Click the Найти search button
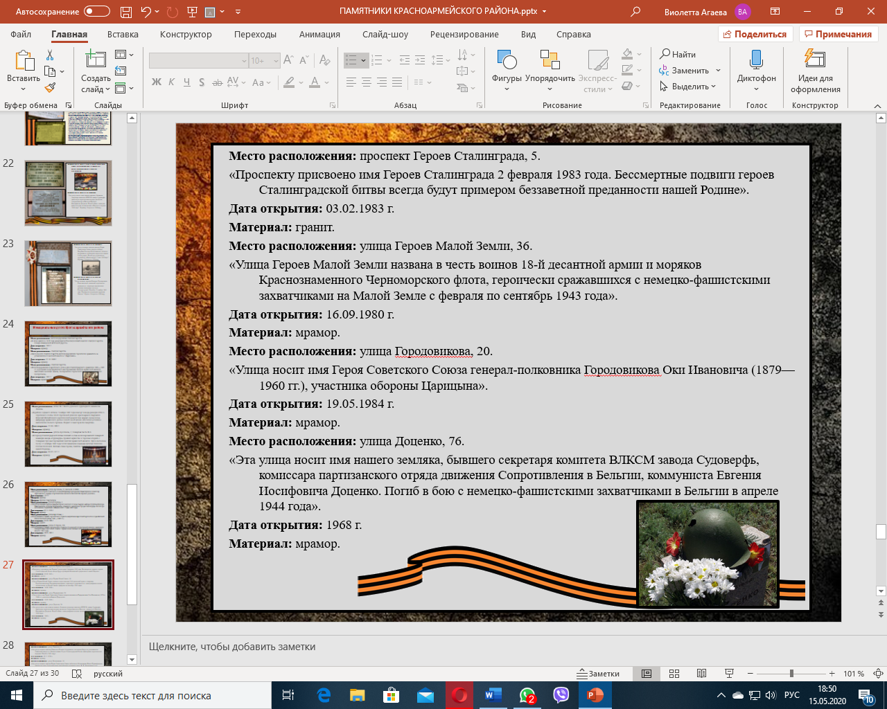This screenshot has width=887, height=709. click(678, 54)
